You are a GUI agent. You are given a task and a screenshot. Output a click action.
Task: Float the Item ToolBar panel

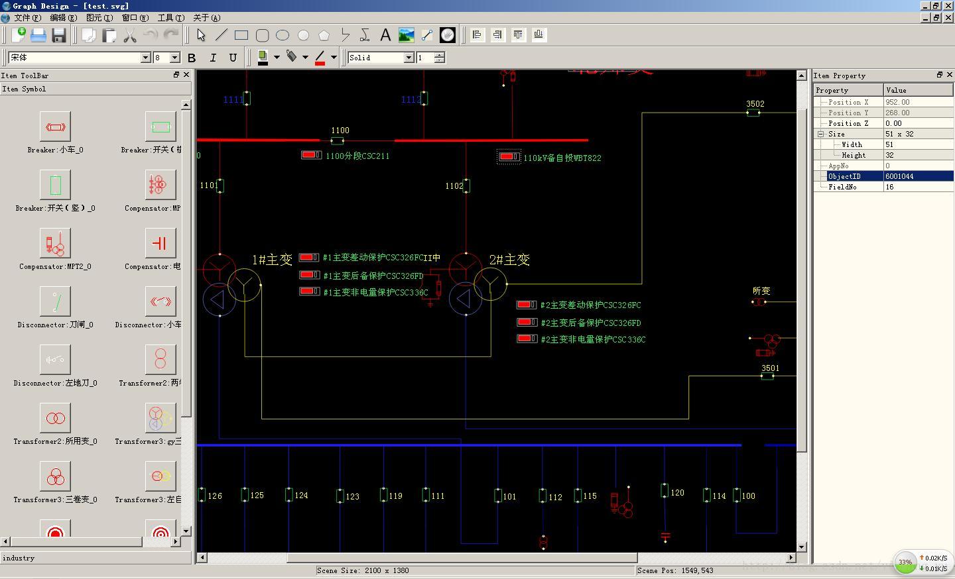point(176,75)
